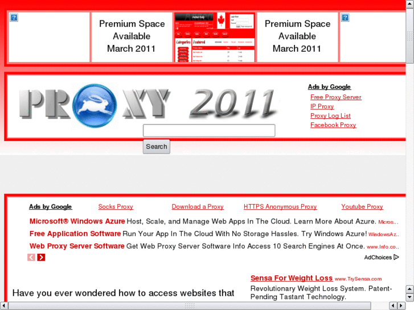Click the horizontal scrollbar thumb
Viewport: 414px width, 310px height.
click(x=190, y=306)
